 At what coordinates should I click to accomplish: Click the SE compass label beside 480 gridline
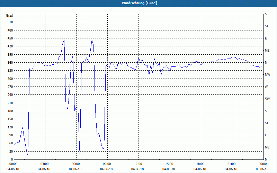(267, 26)
